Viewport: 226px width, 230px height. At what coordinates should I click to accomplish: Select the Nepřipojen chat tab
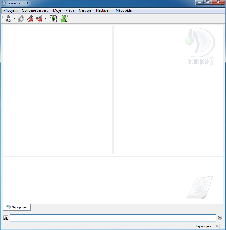click(x=17, y=207)
